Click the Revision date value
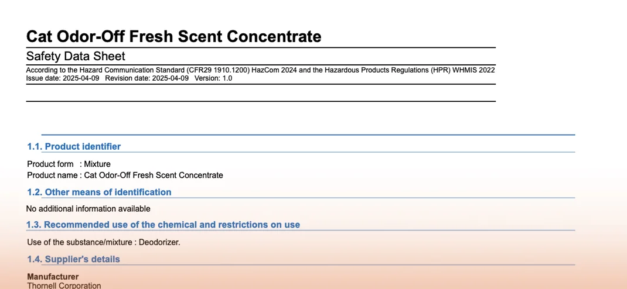Viewport: 627px width, 289px height. coord(170,78)
